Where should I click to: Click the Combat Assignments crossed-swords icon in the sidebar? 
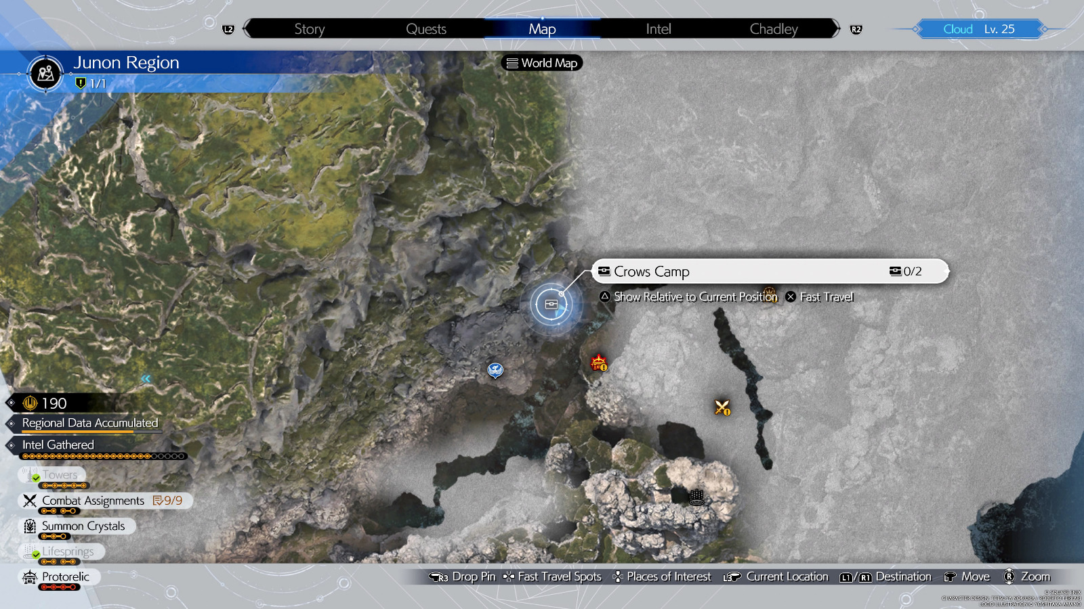(28, 500)
